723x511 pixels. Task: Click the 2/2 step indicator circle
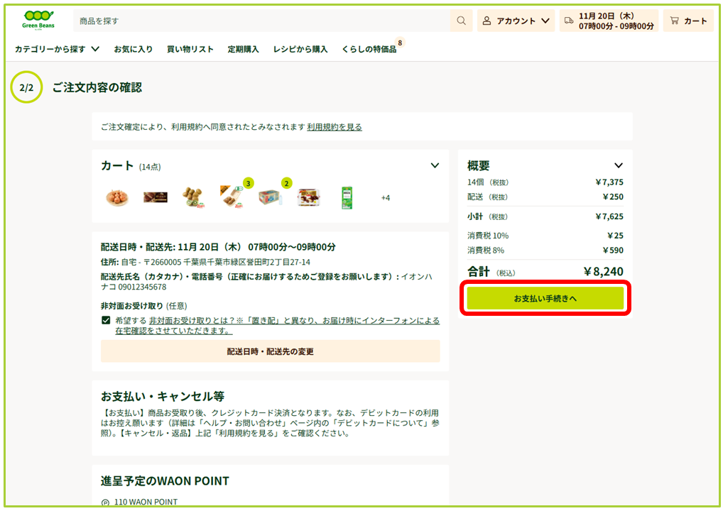[26, 88]
